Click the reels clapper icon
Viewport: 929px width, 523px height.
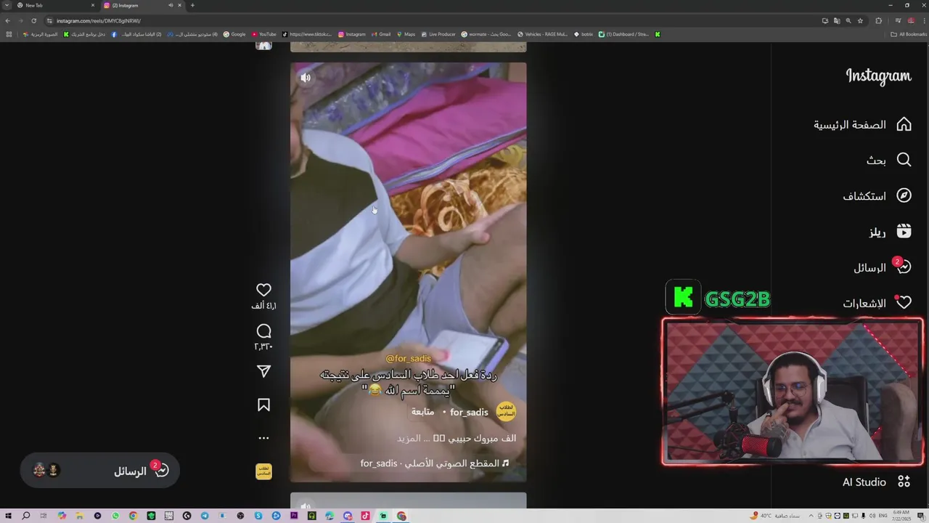pyautogui.click(x=904, y=231)
